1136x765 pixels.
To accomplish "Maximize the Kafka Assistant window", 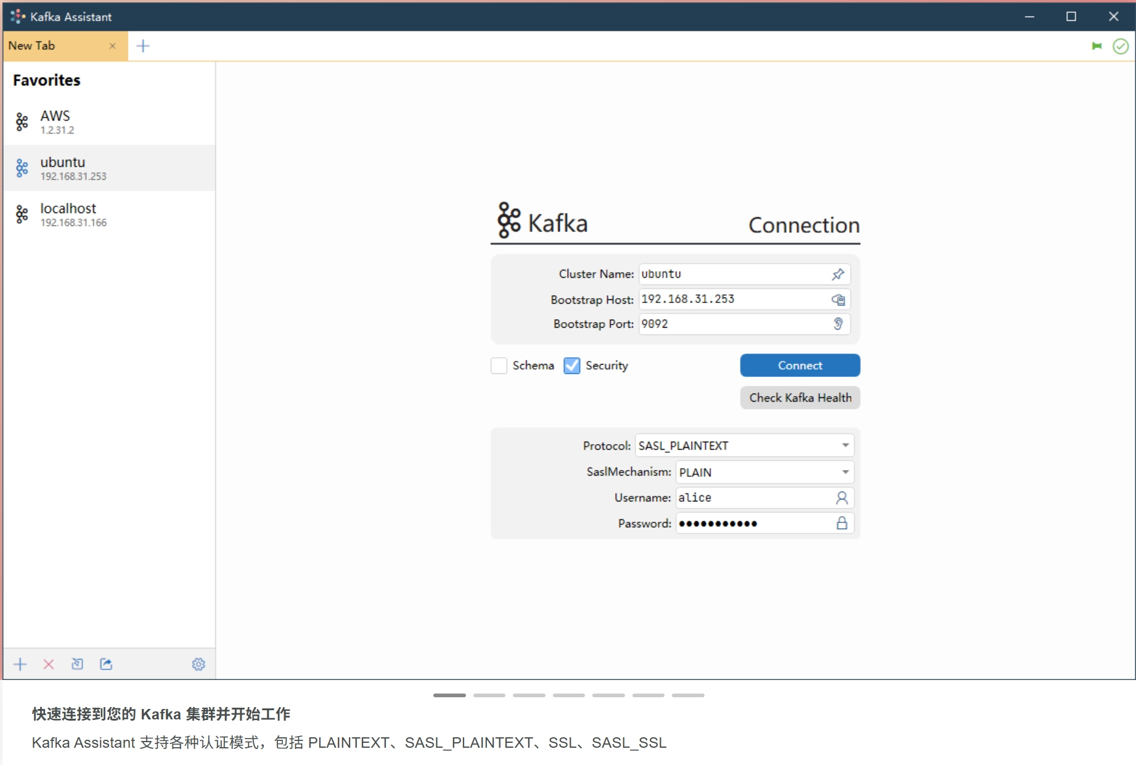I will pos(1071,17).
